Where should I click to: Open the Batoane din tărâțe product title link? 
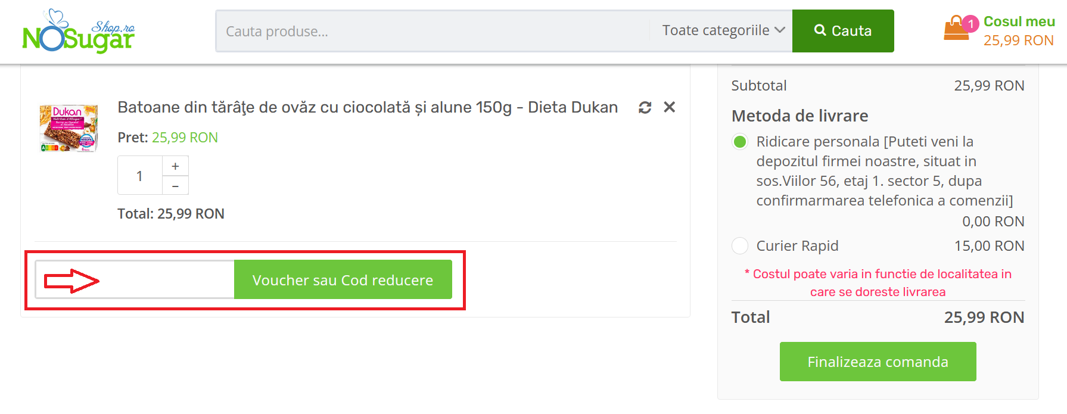click(368, 107)
